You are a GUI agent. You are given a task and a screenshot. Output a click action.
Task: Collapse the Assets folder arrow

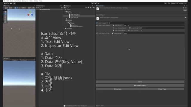[x=64, y=10]
